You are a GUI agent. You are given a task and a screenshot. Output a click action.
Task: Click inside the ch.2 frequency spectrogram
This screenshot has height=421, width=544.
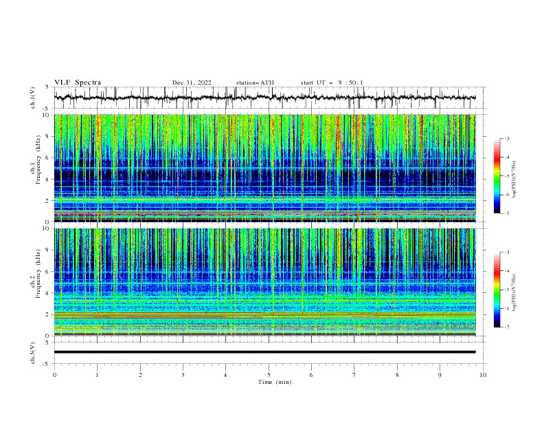pyautogui.click(x=264, y=282)
